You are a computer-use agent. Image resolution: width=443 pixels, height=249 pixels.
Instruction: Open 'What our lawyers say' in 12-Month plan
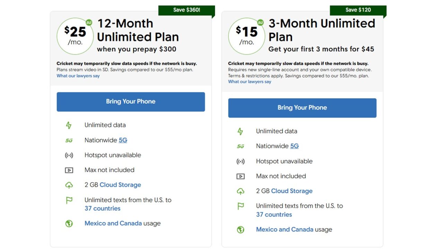[x=78, y=76]
